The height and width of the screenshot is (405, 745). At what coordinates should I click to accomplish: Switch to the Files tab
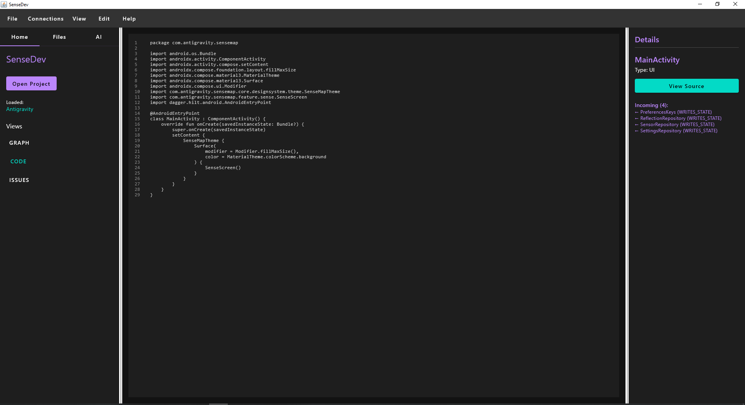(x=59, y=37)
